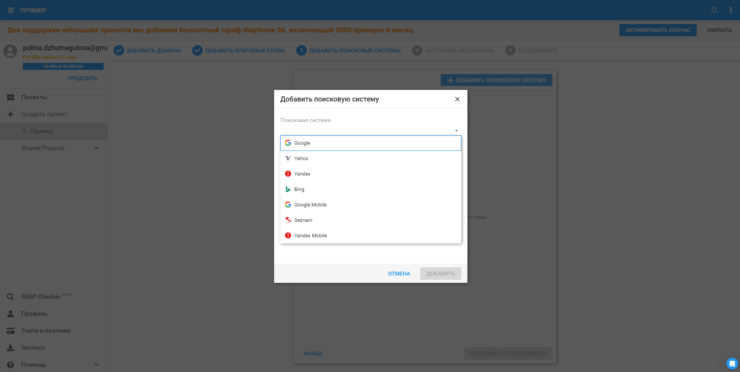Open the Пример project in sidebar

(x=54, y=131)
